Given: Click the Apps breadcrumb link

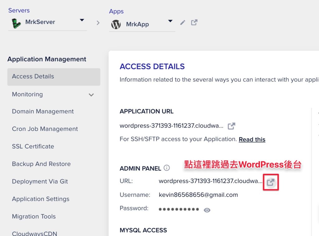Looking at the screenshot, I should coord(117,12).
